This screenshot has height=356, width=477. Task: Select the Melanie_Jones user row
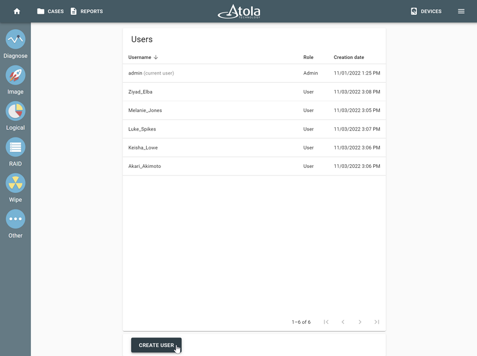pos(255,110)
